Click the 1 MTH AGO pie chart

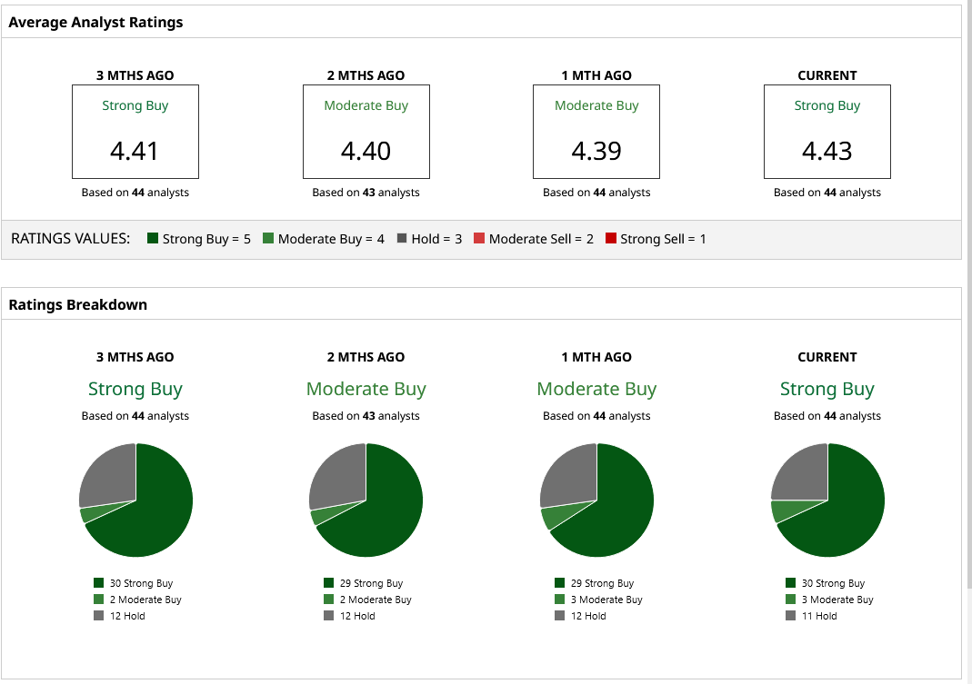(596, 500)
